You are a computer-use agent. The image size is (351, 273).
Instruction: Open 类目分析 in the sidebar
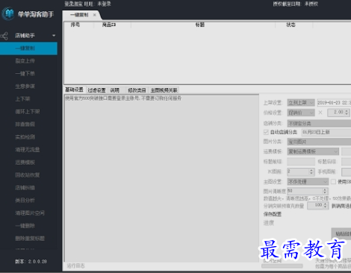pyautogui.click(x=25, y=200)
